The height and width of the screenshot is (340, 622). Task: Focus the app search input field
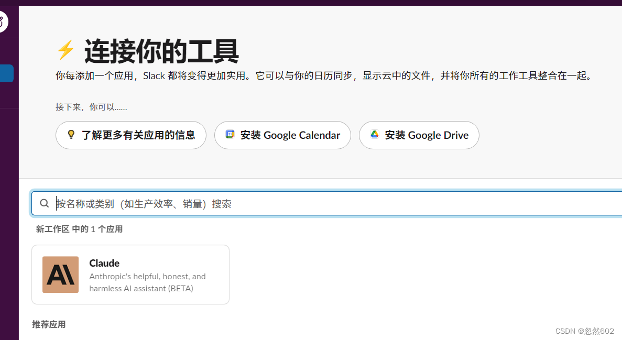coord(327,203)
